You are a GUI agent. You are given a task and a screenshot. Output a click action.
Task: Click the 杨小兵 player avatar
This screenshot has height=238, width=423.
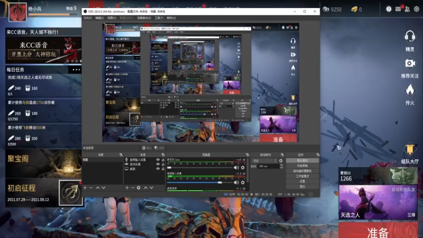point(18,12)
